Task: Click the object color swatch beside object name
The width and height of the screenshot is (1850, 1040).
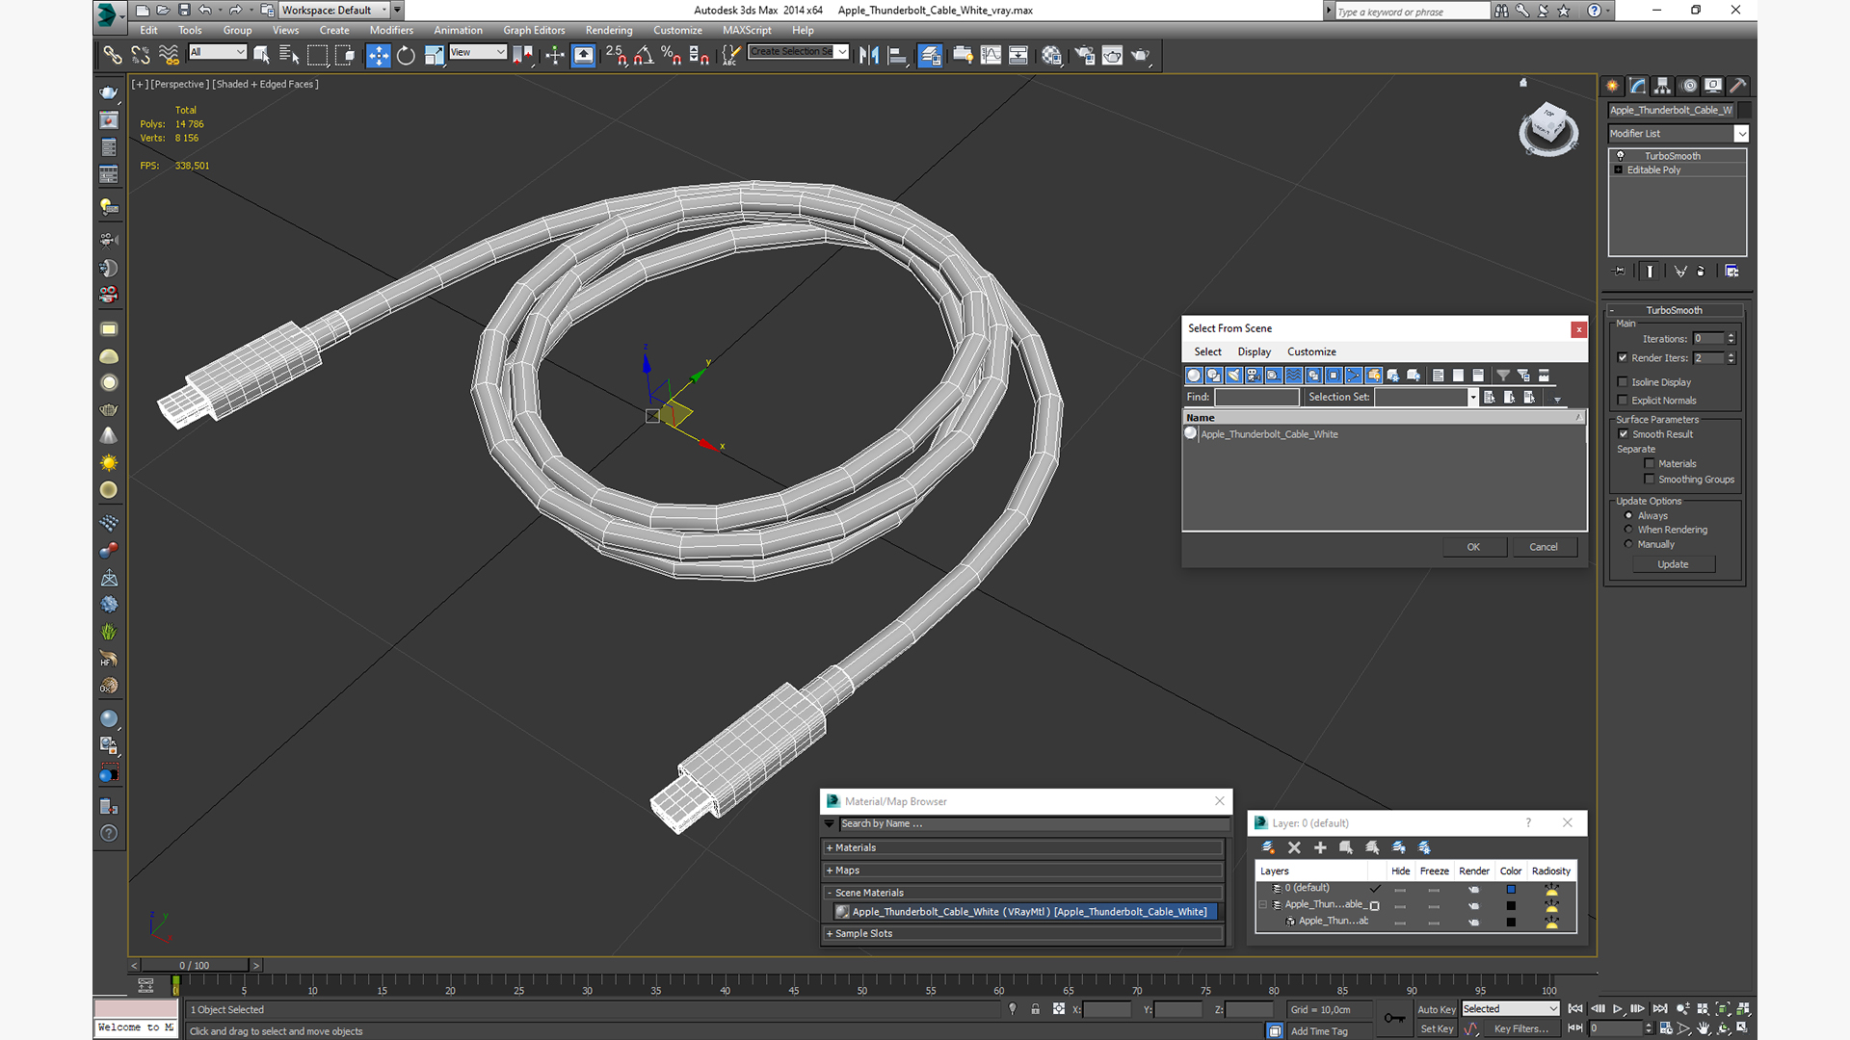Action: [x=1744, y=110]
